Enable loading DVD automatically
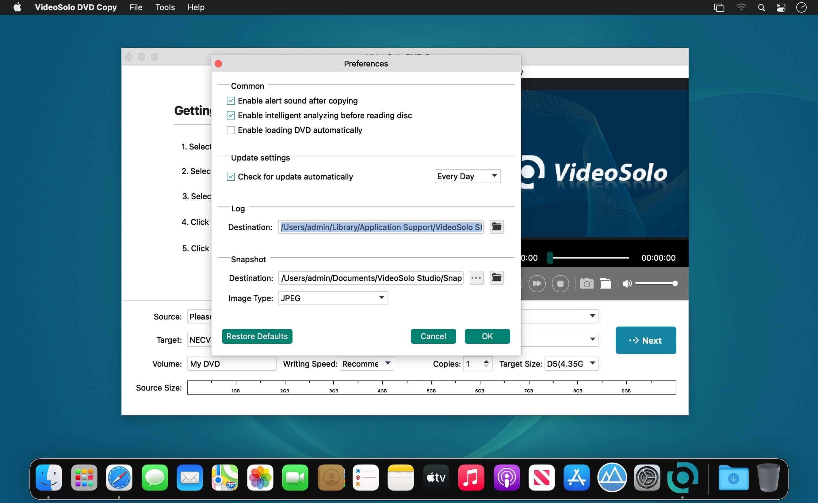Image resolution: width=818 pixels, height=503 pixels. (230, 130)
